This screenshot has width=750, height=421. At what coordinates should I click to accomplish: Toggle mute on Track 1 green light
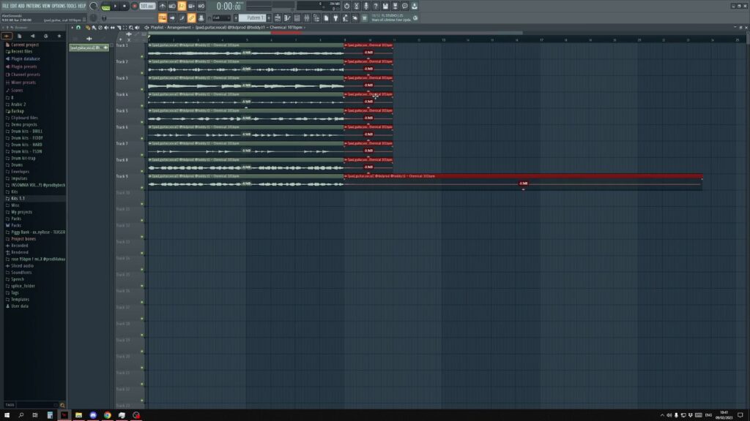point(142,56)
